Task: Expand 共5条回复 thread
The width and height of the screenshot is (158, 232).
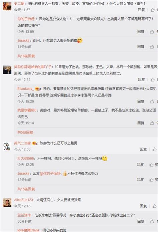Action: (x=25, y=132)
